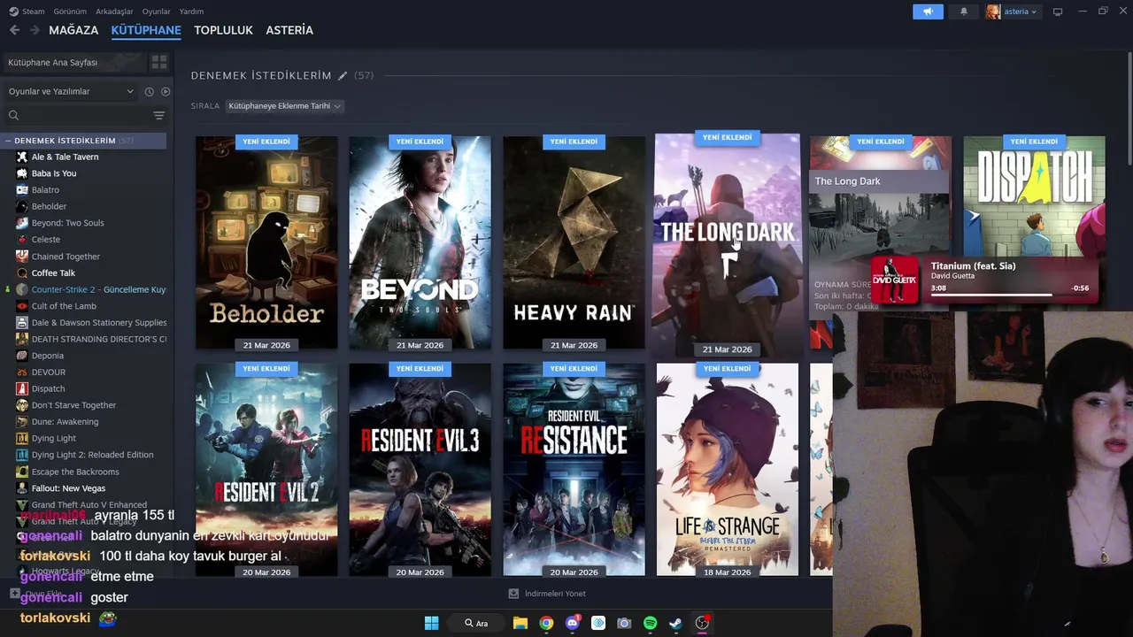Image resolution: width=1133 pixels, height=637 pixels.
Task: Open the Arkadaşlar menu
Action: tap(114, 12)
